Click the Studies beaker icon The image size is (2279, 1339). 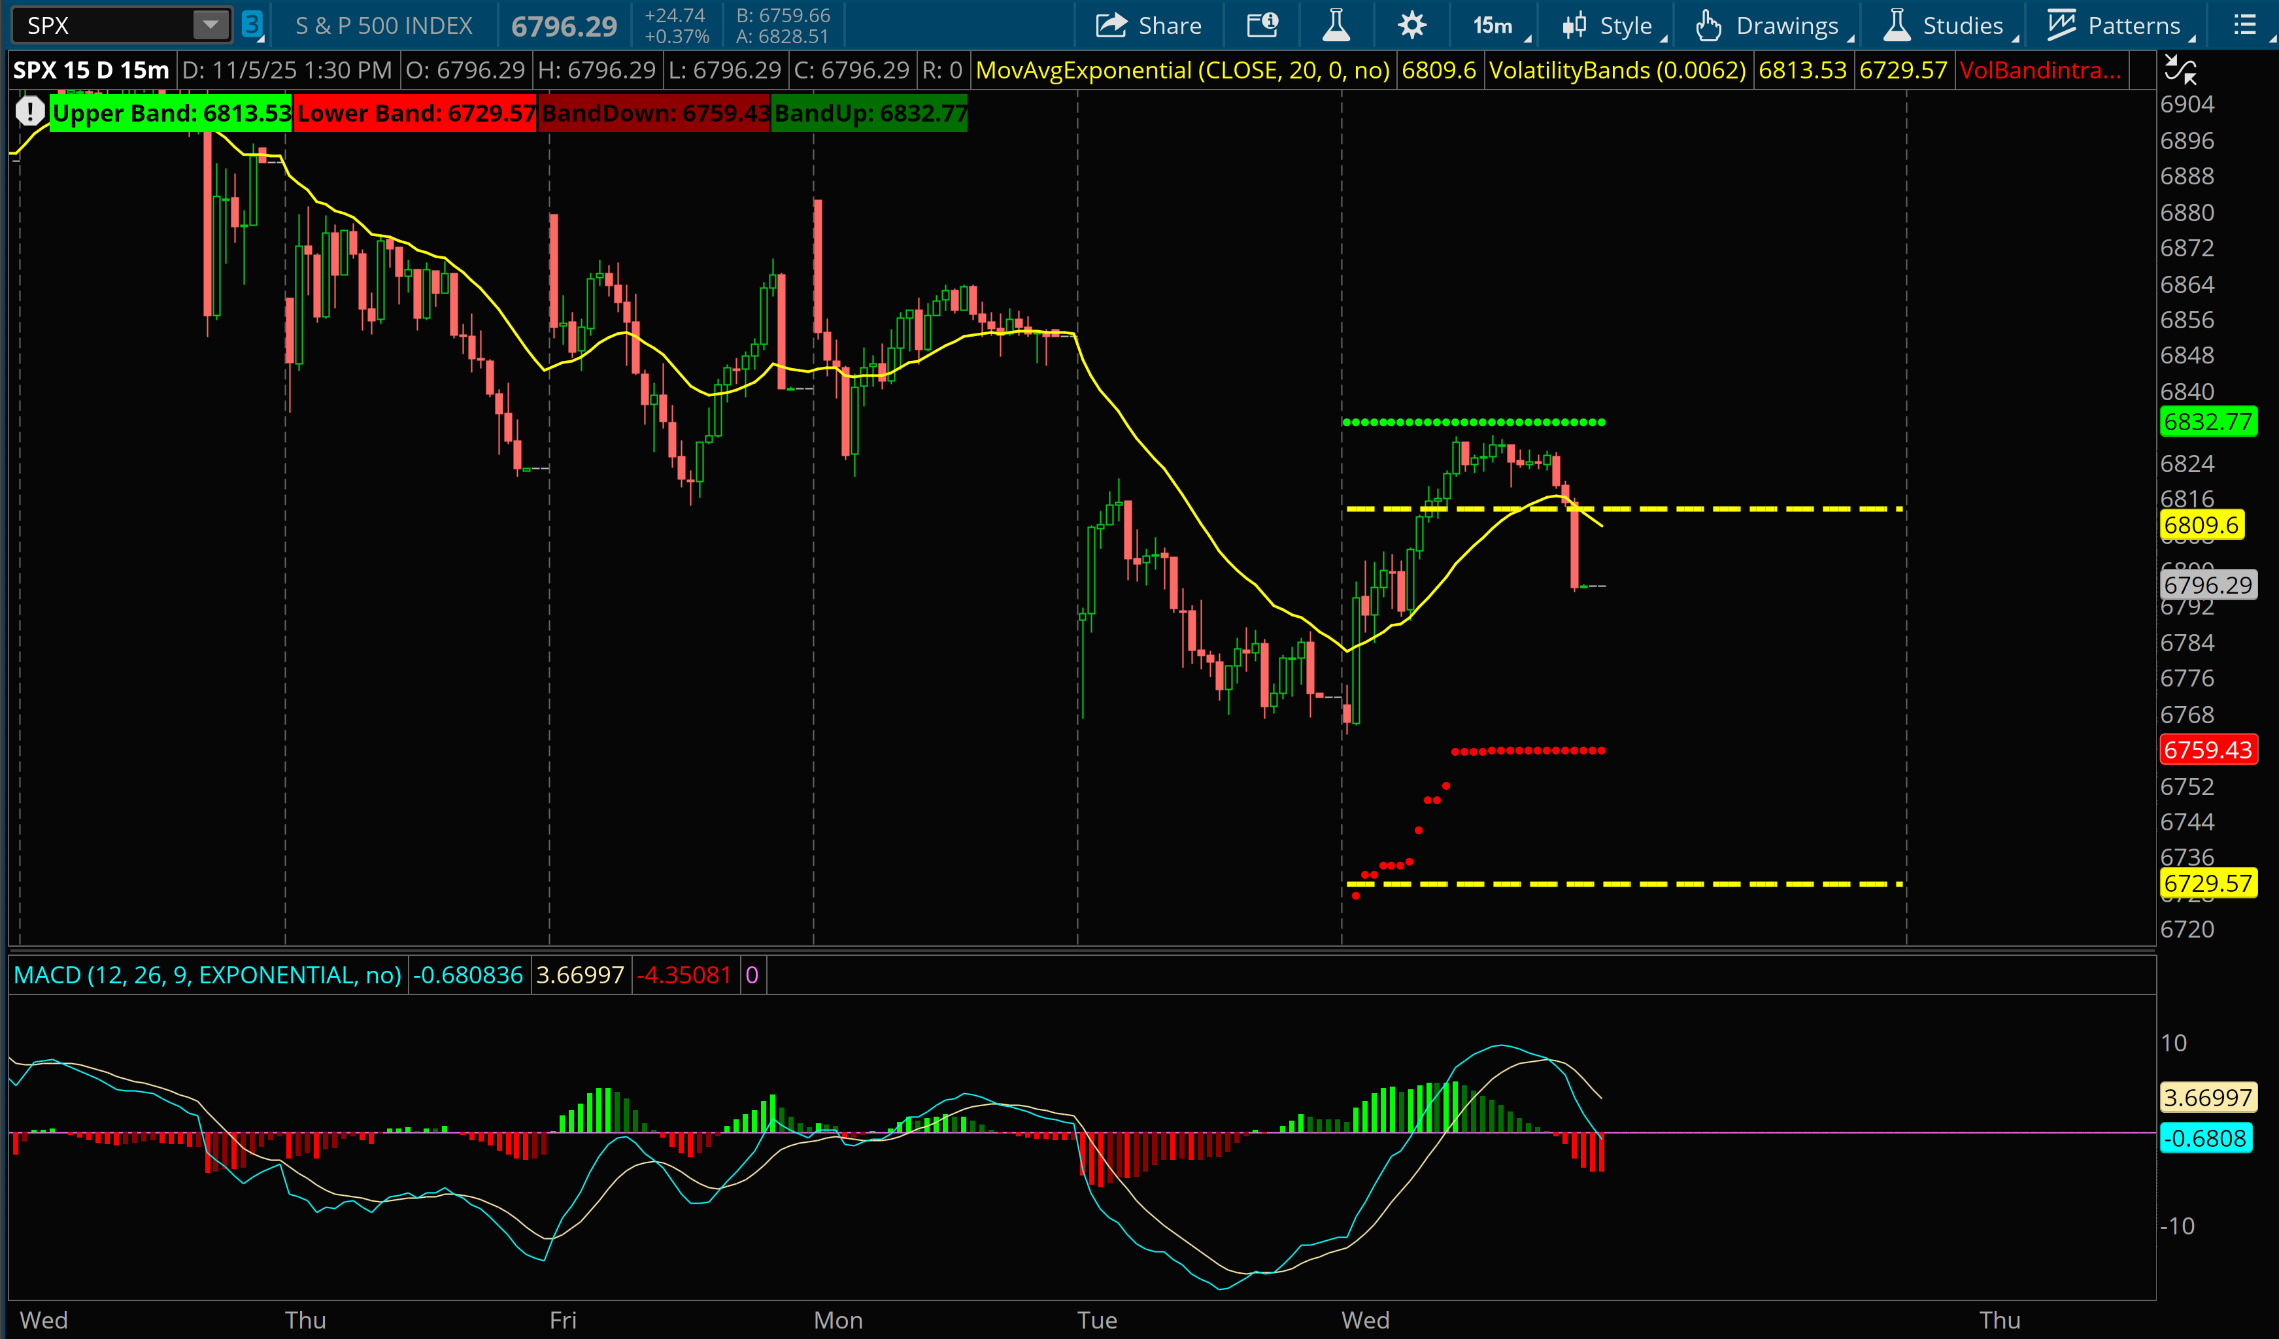point(1897,25)
